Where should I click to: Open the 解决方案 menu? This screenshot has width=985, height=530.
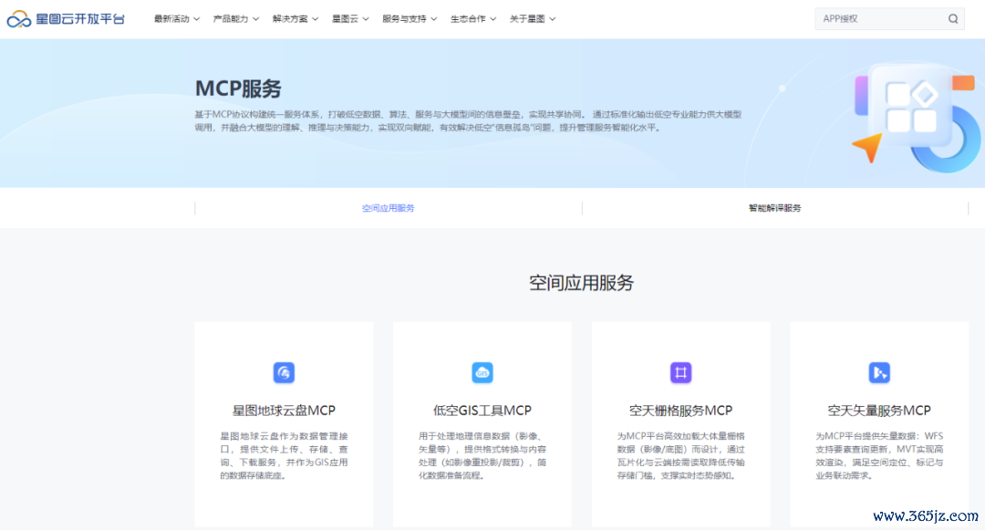(x=290, y=19)
